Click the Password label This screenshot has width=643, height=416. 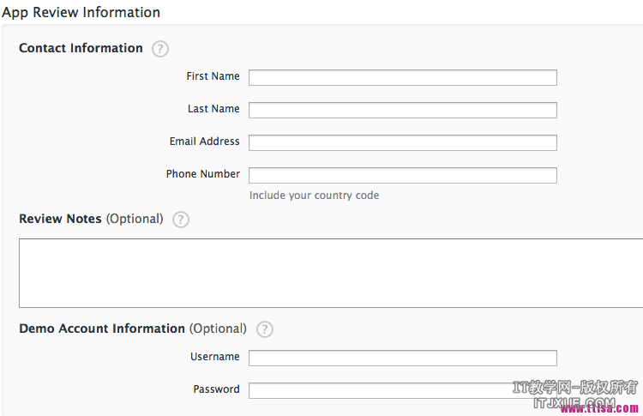point(216,389)
